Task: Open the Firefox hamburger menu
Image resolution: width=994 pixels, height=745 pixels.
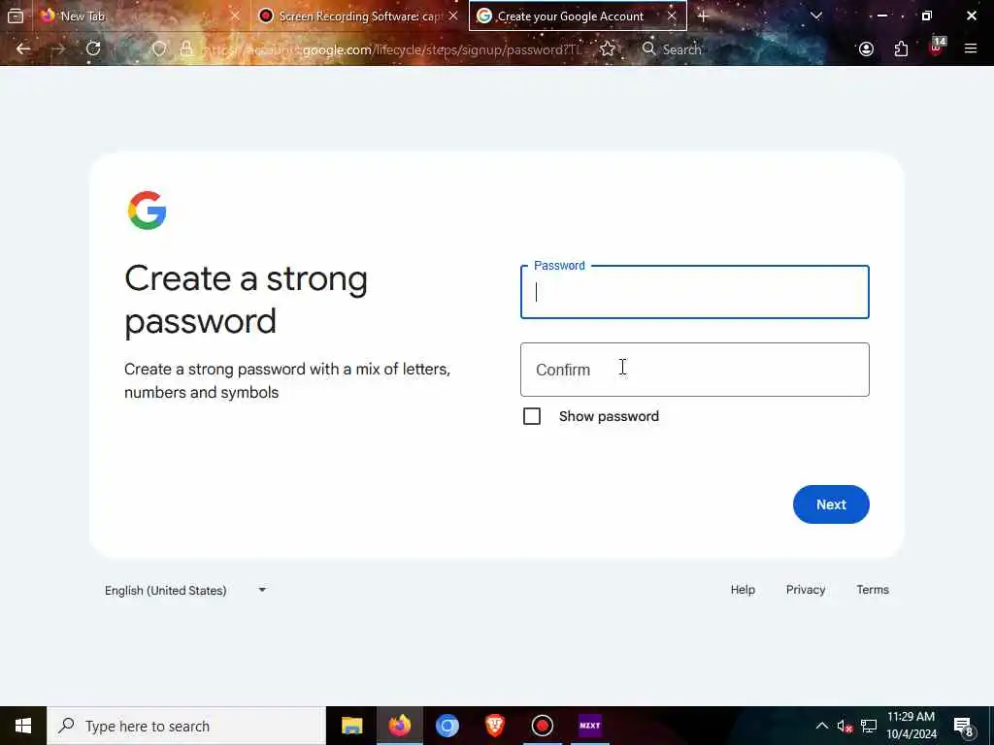Action: [971, 49]
